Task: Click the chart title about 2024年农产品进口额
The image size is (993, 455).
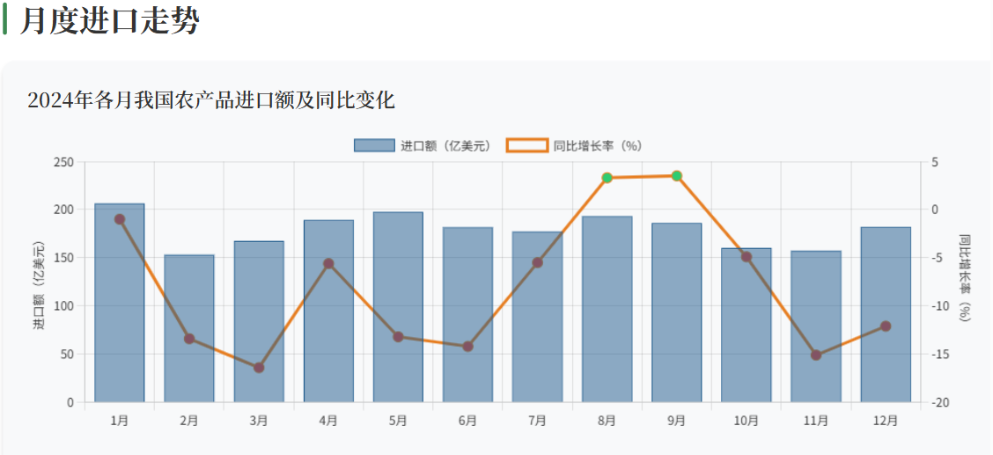Action: pyautogui.click(x=211, y=100)
